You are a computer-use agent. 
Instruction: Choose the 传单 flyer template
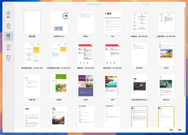[x=112, y=86]
